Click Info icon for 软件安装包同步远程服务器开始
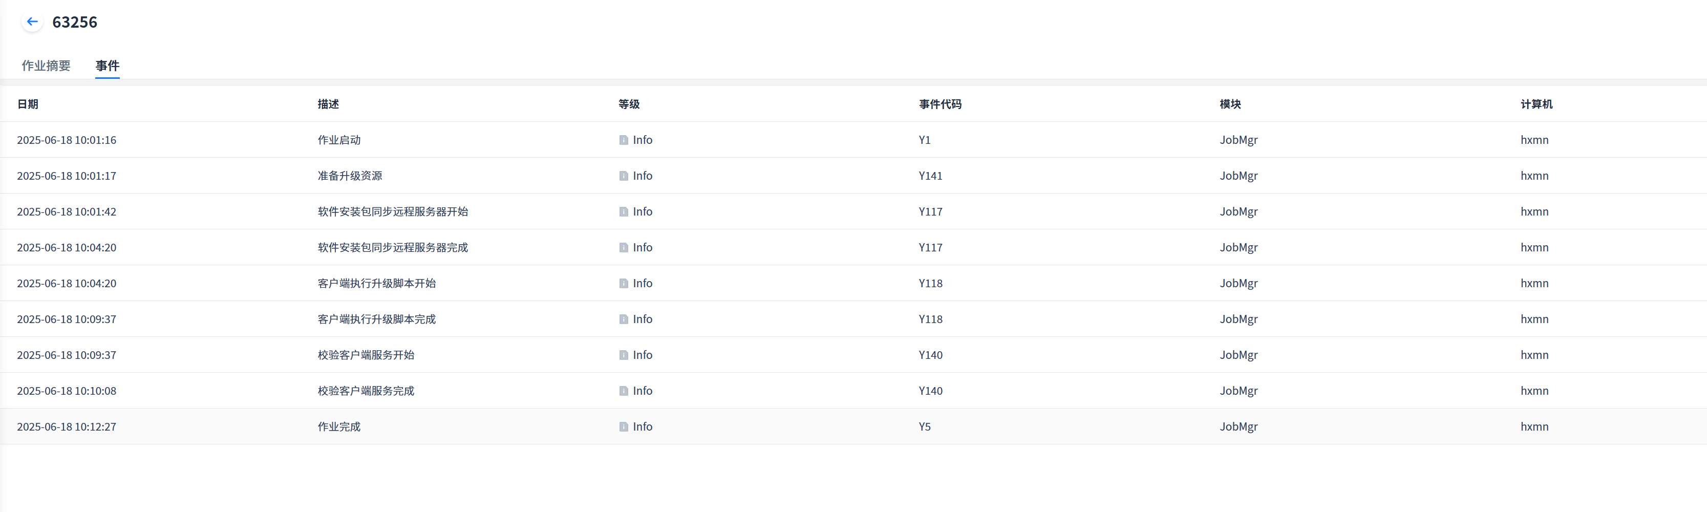The image size is (1707, 512). tap(624, 212)
